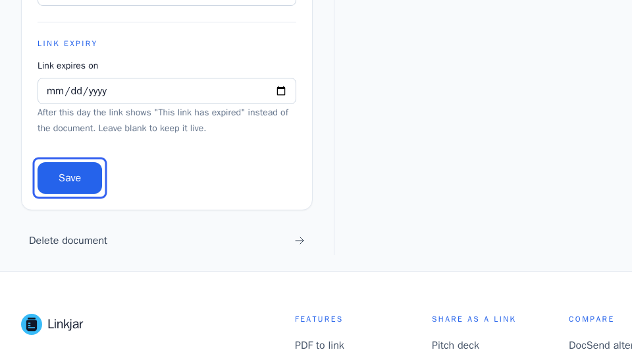Click the 'Link expires on' label

[68, 66]
